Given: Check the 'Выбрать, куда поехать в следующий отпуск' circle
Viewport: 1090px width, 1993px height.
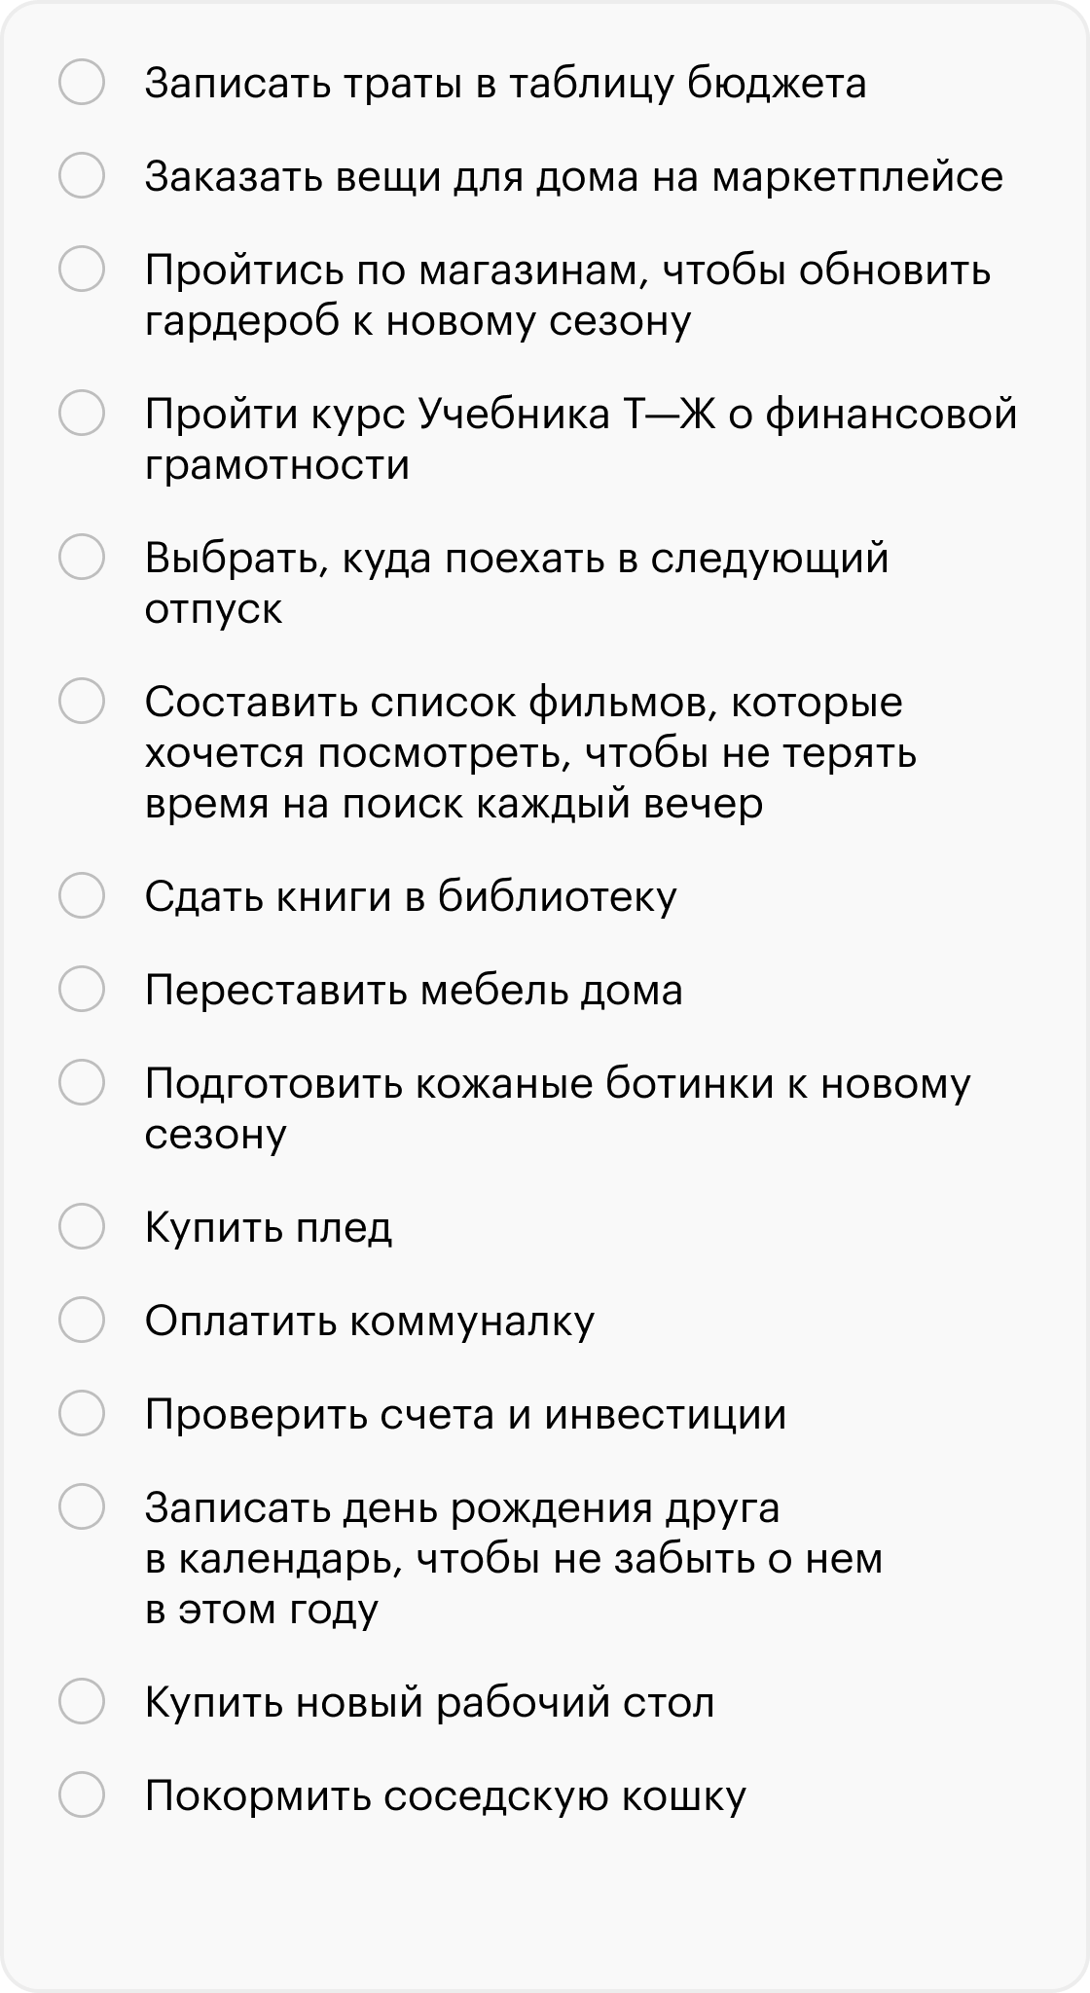Looking at the screenshot, I should [82, 557].
